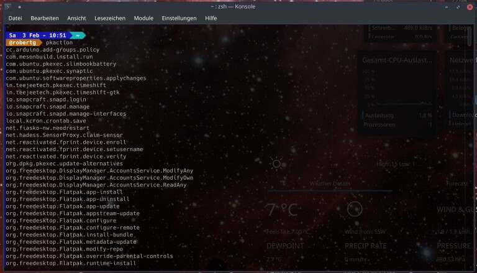Click the pin dot icon in title bar

click(19, 7)
